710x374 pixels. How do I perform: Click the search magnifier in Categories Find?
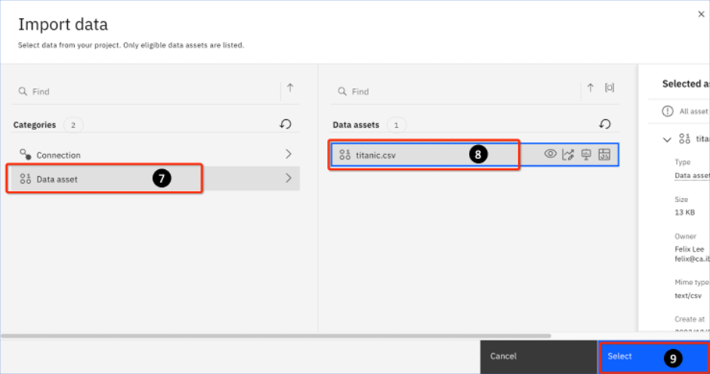pos(23,91)
